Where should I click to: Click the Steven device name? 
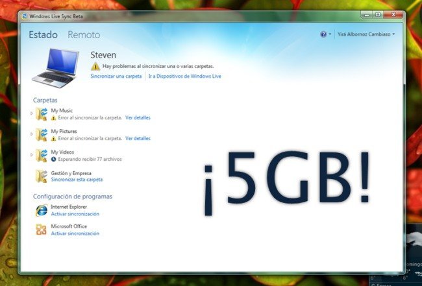click(x=103, y=55)
